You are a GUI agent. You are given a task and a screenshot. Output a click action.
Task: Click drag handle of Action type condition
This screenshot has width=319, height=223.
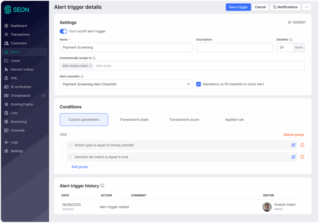[x=71, y=145]
